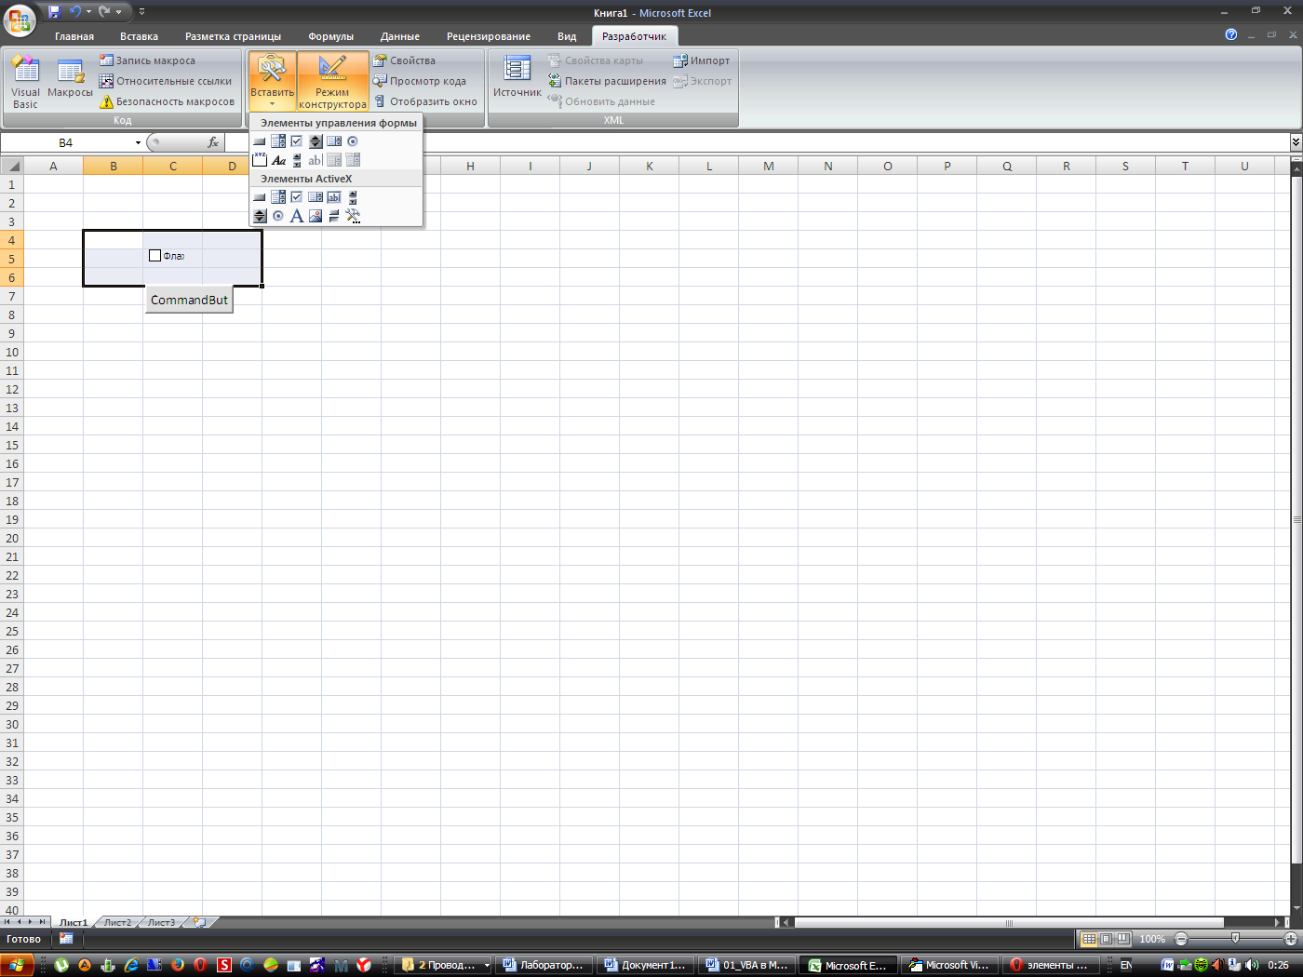Image resolution: width=1303 pixels, height=977 pixels.
Task: Open the Вид tab
Action: [567, 36]
